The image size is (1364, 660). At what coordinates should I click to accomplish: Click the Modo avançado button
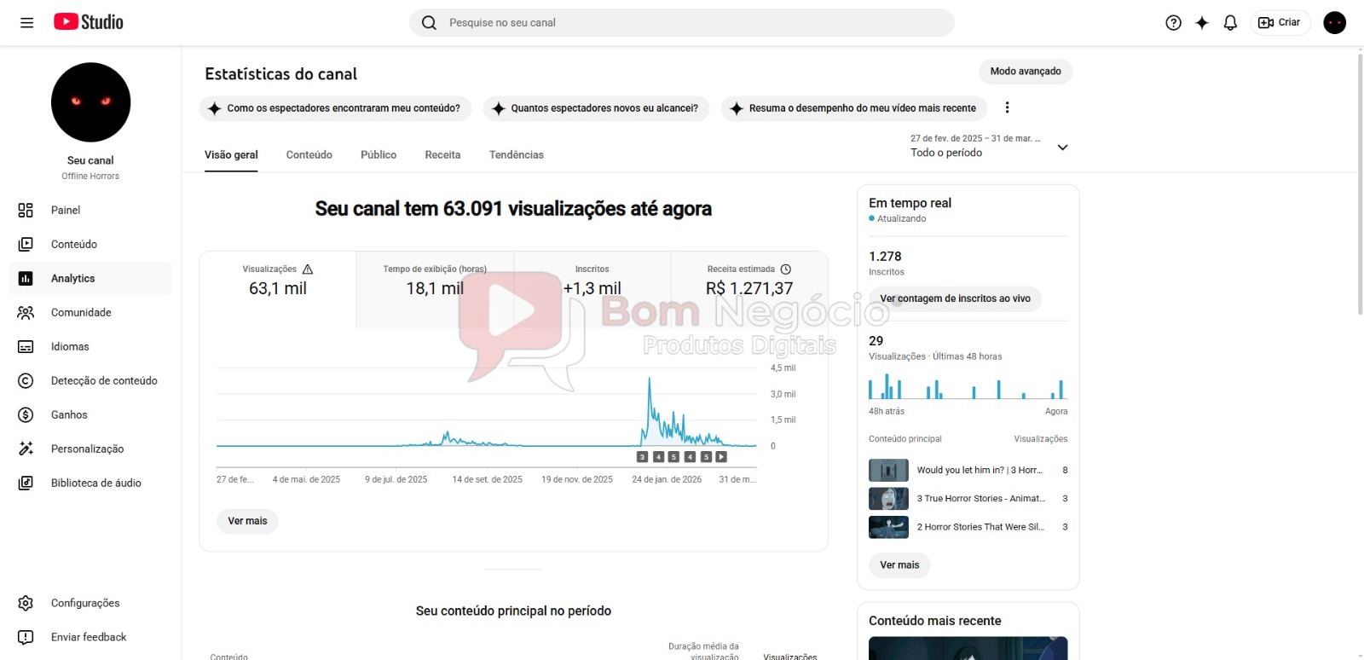tap(1025, 72)
